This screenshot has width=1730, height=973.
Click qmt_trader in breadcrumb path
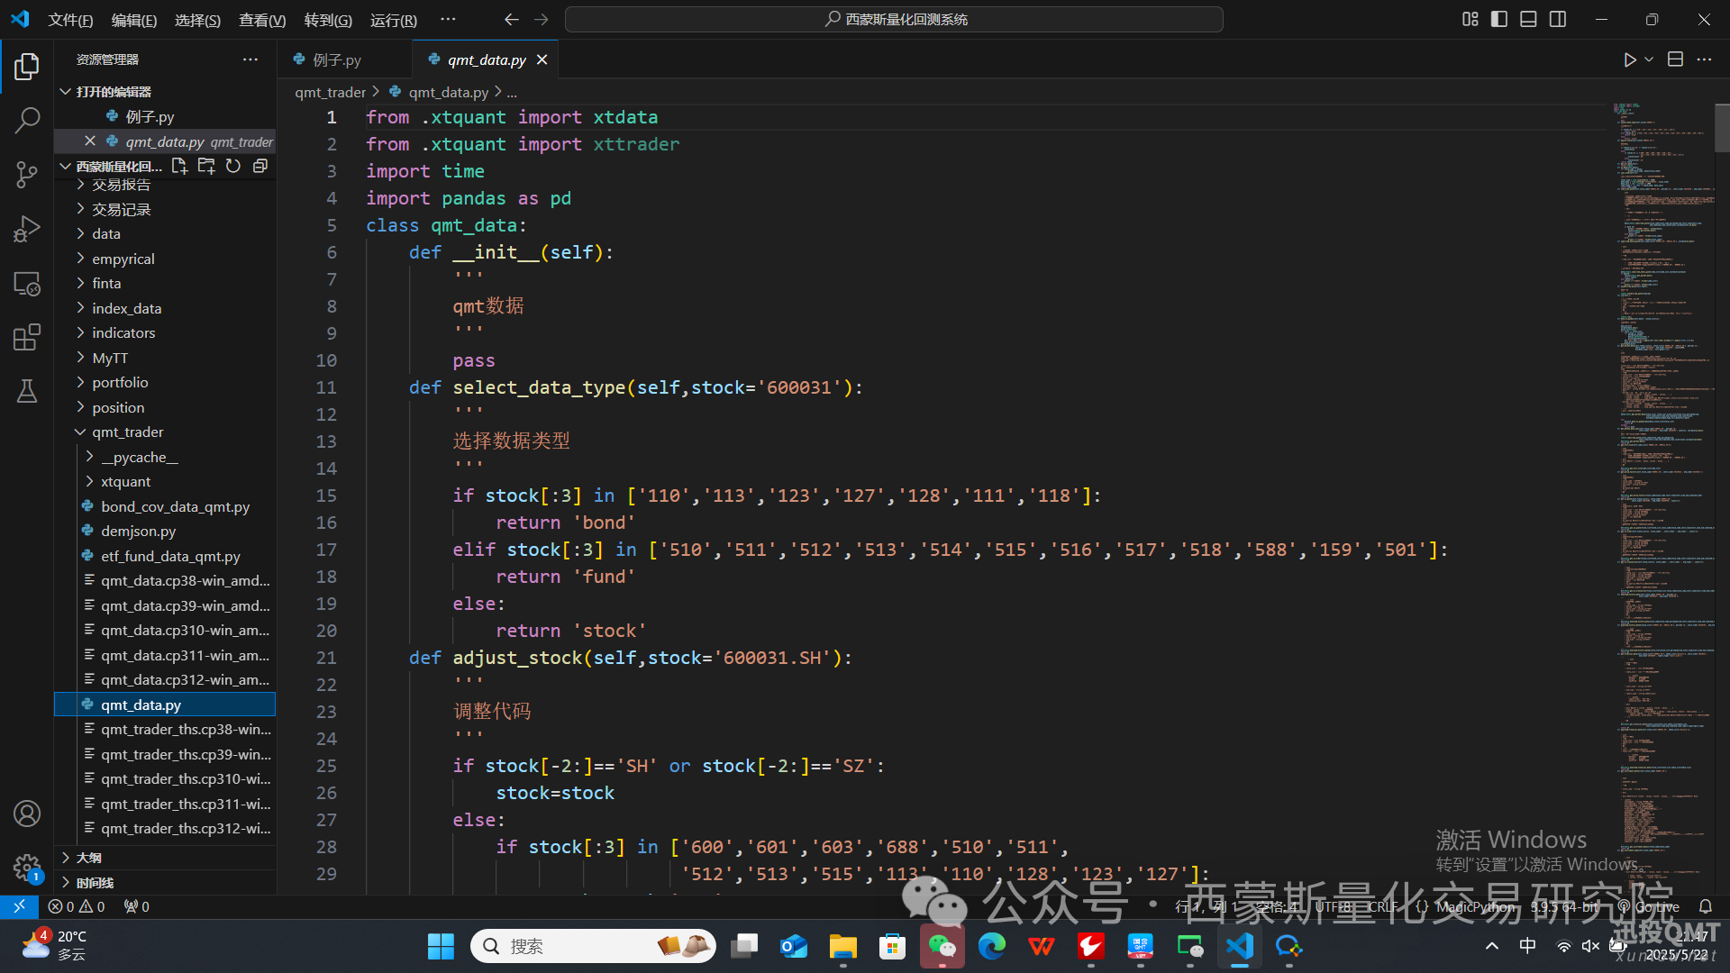pyautogui.click(x=330, y=92)
